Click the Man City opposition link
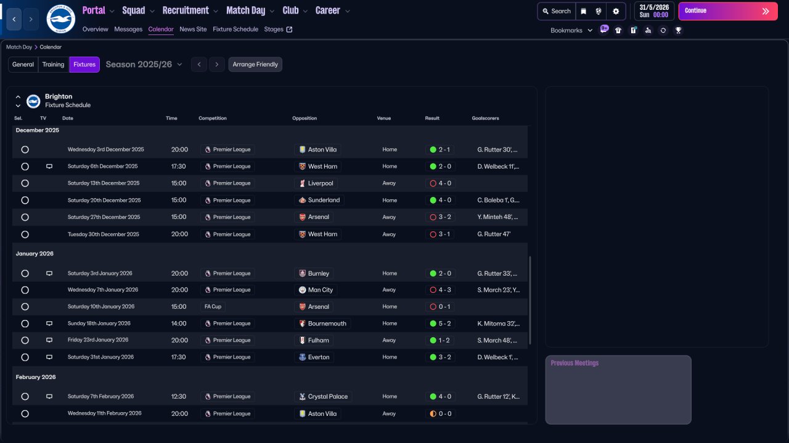The image size is (789, 443). (320, 290)
